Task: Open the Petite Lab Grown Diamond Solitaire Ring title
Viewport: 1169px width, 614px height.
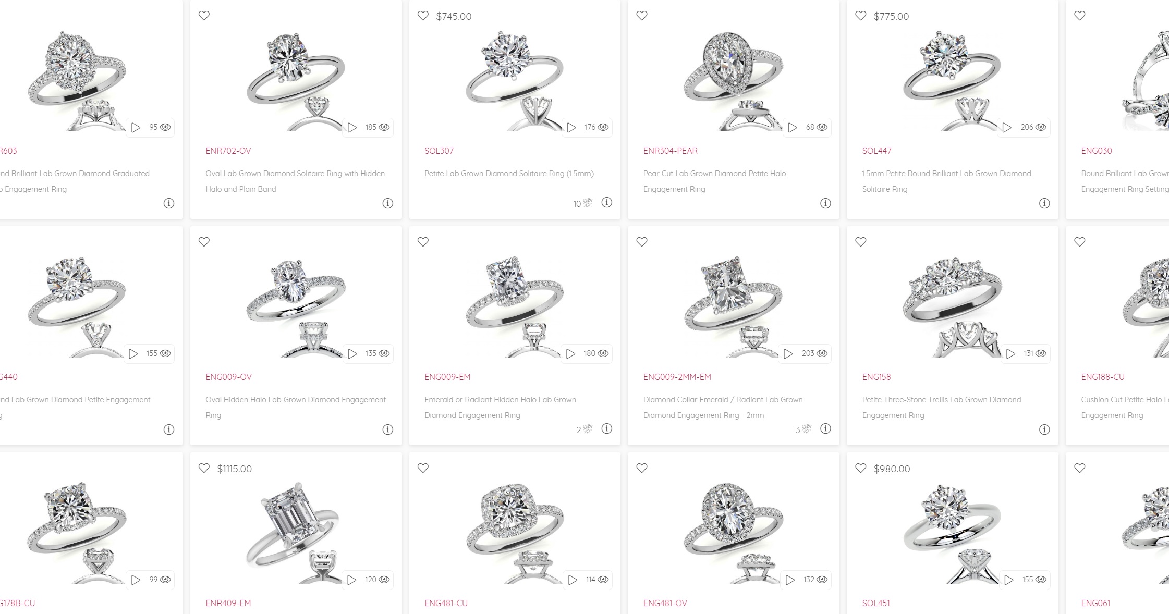Action: click(x=509, y=174)
